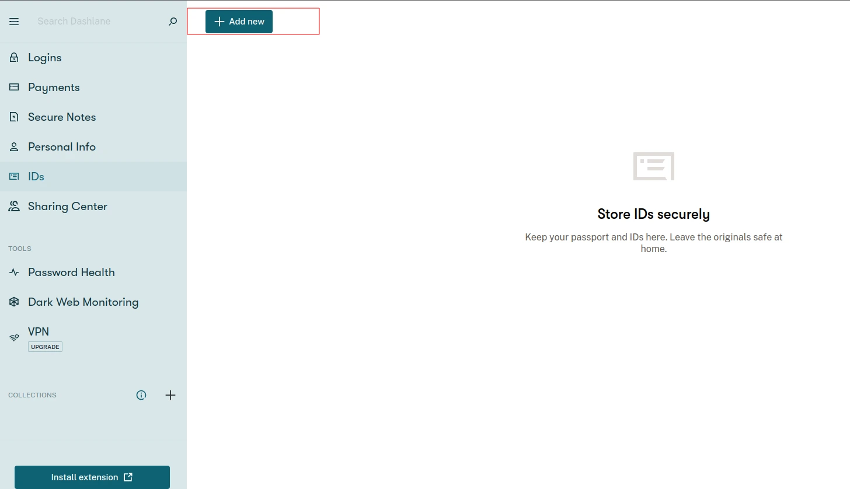Open Secure Notes
Image resolution: width=850 pixels, height=489 pixels.
point(93,117)
